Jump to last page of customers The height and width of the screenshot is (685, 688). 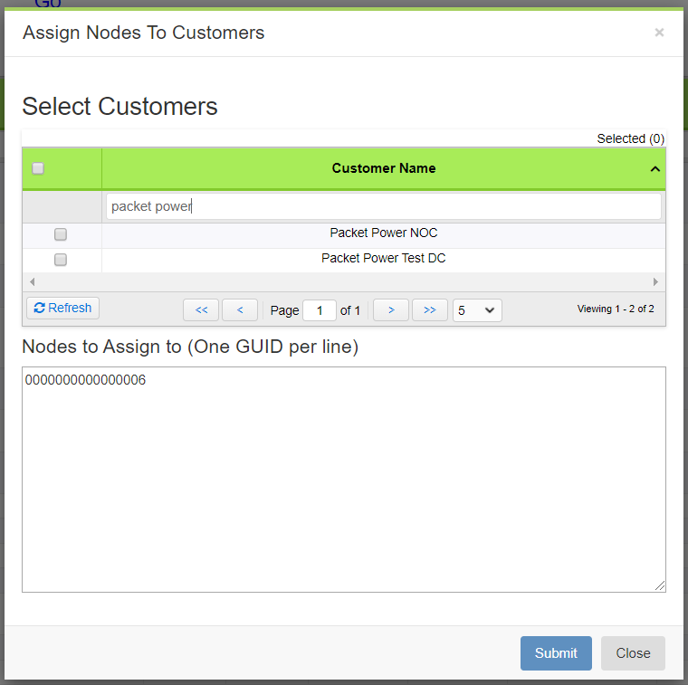coord(429,310)
